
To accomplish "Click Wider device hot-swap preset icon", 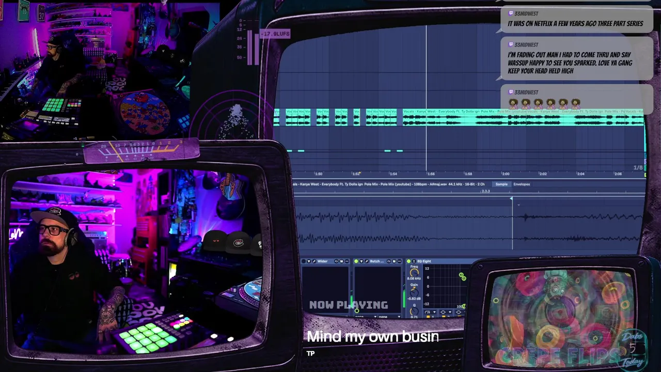I will (336, 261).
